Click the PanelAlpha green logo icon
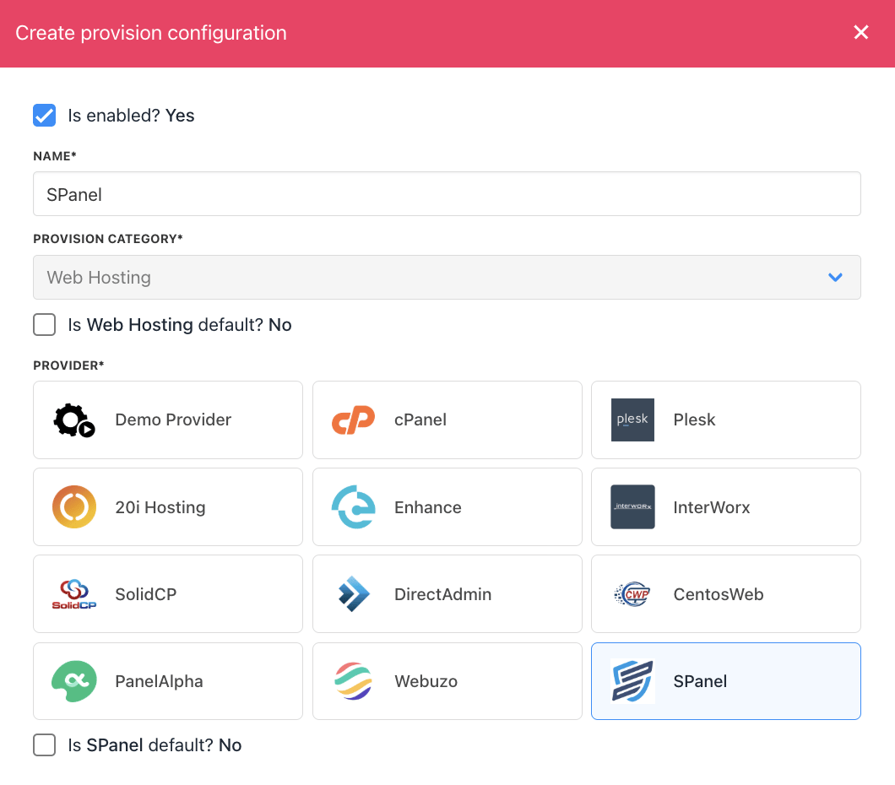The width and height of the screenshot is (895, 785). [74, 681]
